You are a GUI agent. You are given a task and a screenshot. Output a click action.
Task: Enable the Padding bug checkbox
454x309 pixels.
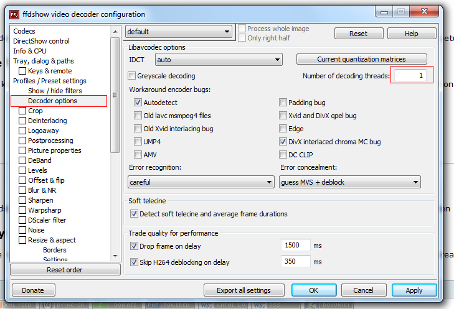pyautogui.click(x=283, y=103)
